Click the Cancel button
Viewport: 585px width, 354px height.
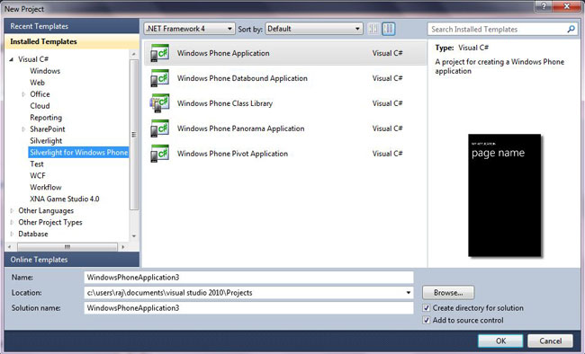coord(550,341)
